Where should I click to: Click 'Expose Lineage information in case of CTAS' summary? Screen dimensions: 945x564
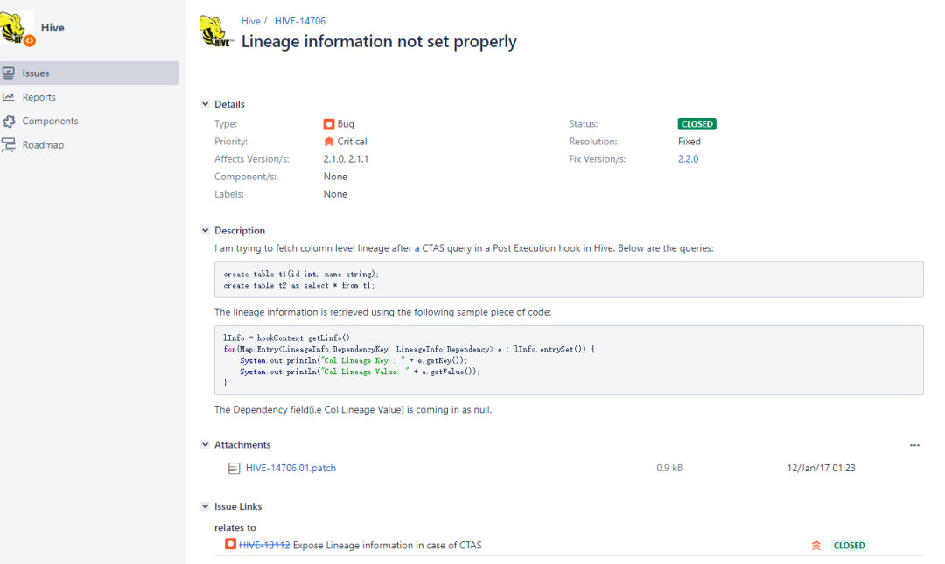coord(387,546)
